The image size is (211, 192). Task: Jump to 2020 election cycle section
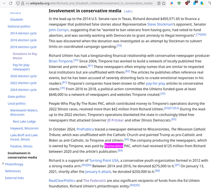pos(23,76)
